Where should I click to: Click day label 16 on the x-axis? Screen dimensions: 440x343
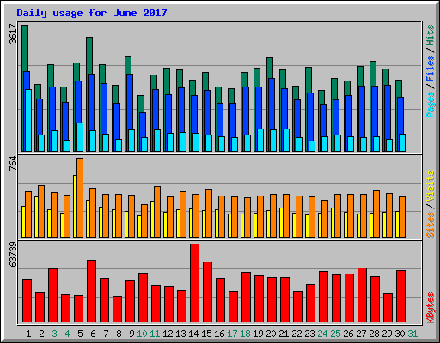click(219, 334)
